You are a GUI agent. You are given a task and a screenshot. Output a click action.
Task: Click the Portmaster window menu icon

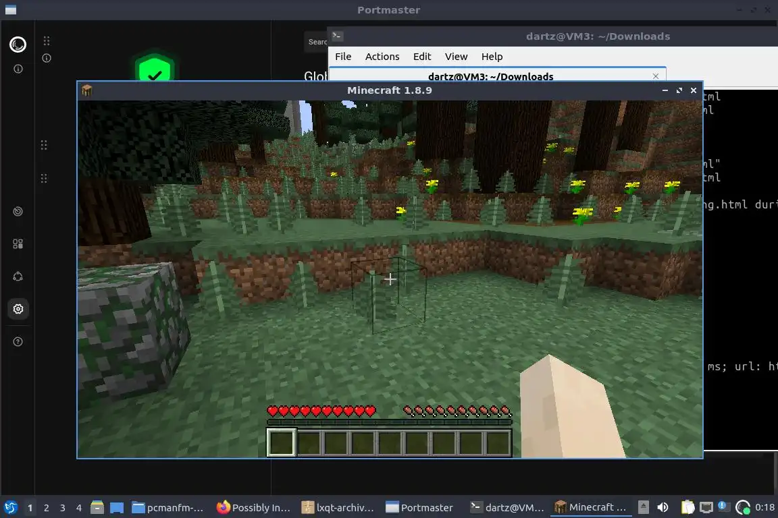(x=10, y=9)
